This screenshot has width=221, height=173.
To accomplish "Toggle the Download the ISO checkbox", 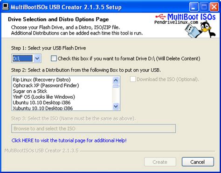I will pos(133,79).
